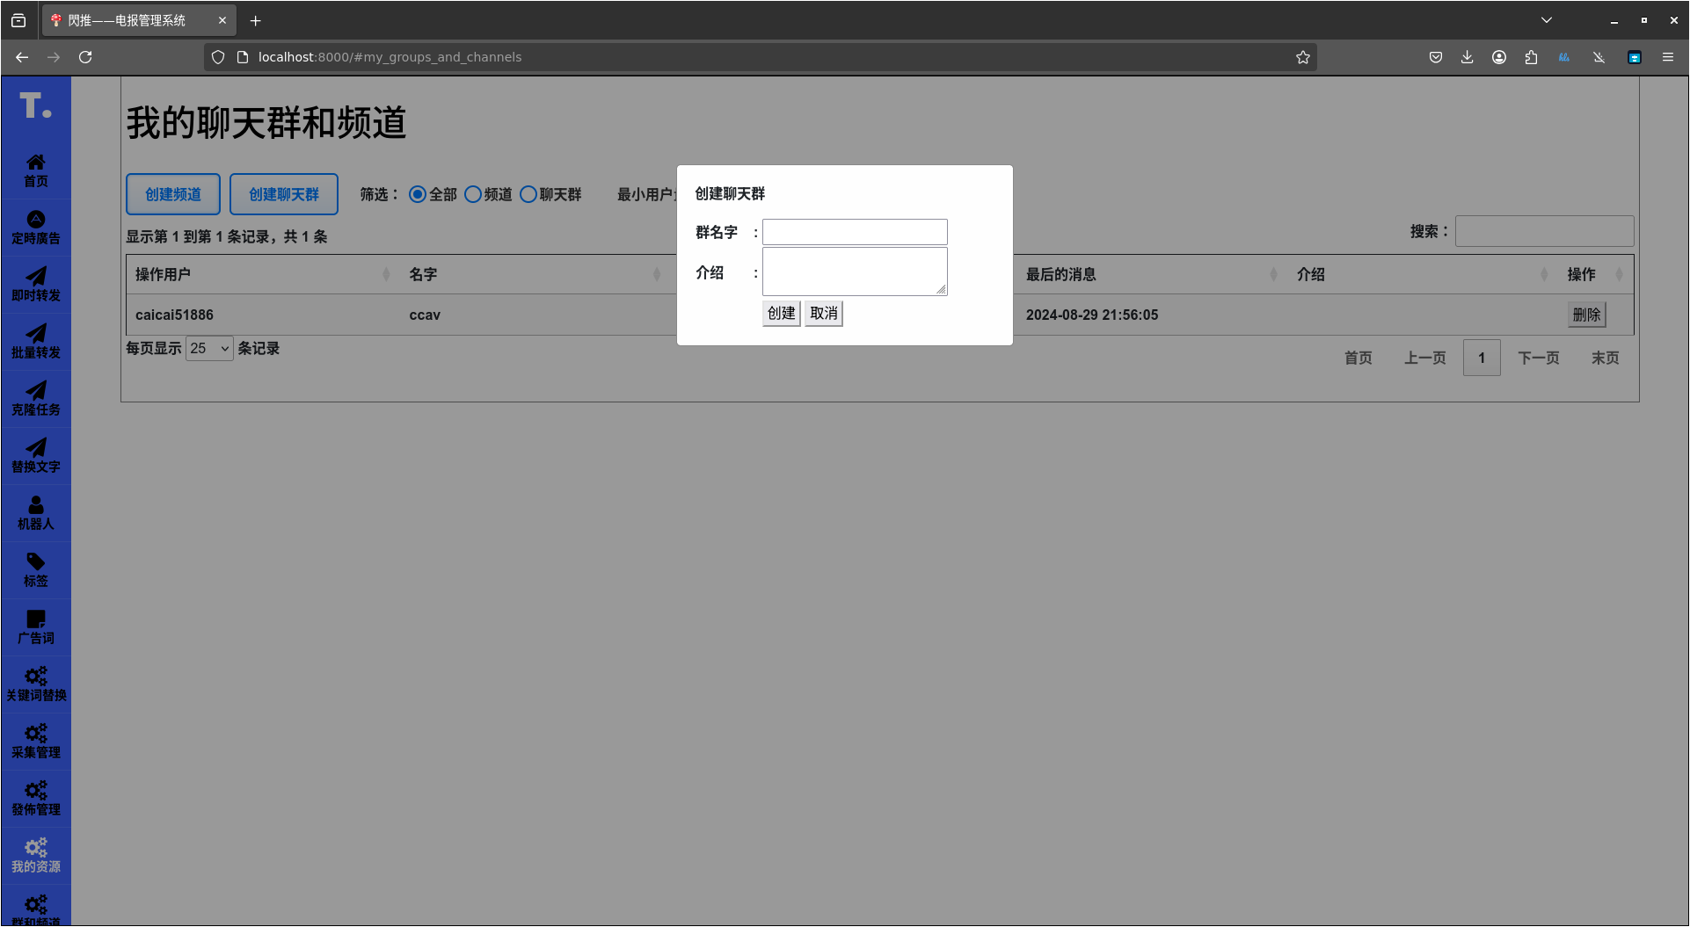Open the browser list all tabs chevron
This screenshot has height=927, width=1690.
pos(1546,20)
